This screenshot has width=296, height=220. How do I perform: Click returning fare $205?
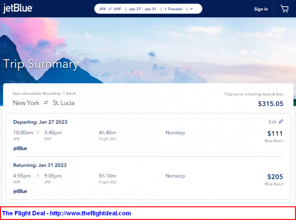275,177
